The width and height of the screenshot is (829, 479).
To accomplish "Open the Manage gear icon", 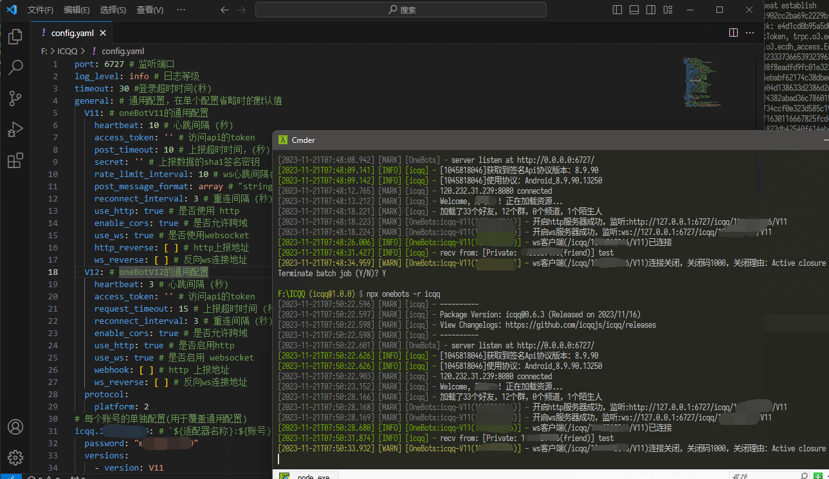I will point(15,458).
